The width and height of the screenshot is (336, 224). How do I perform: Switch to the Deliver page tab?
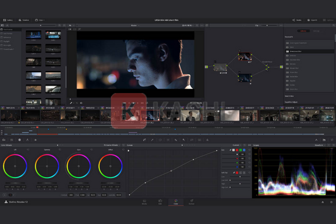tap(192, 202)
